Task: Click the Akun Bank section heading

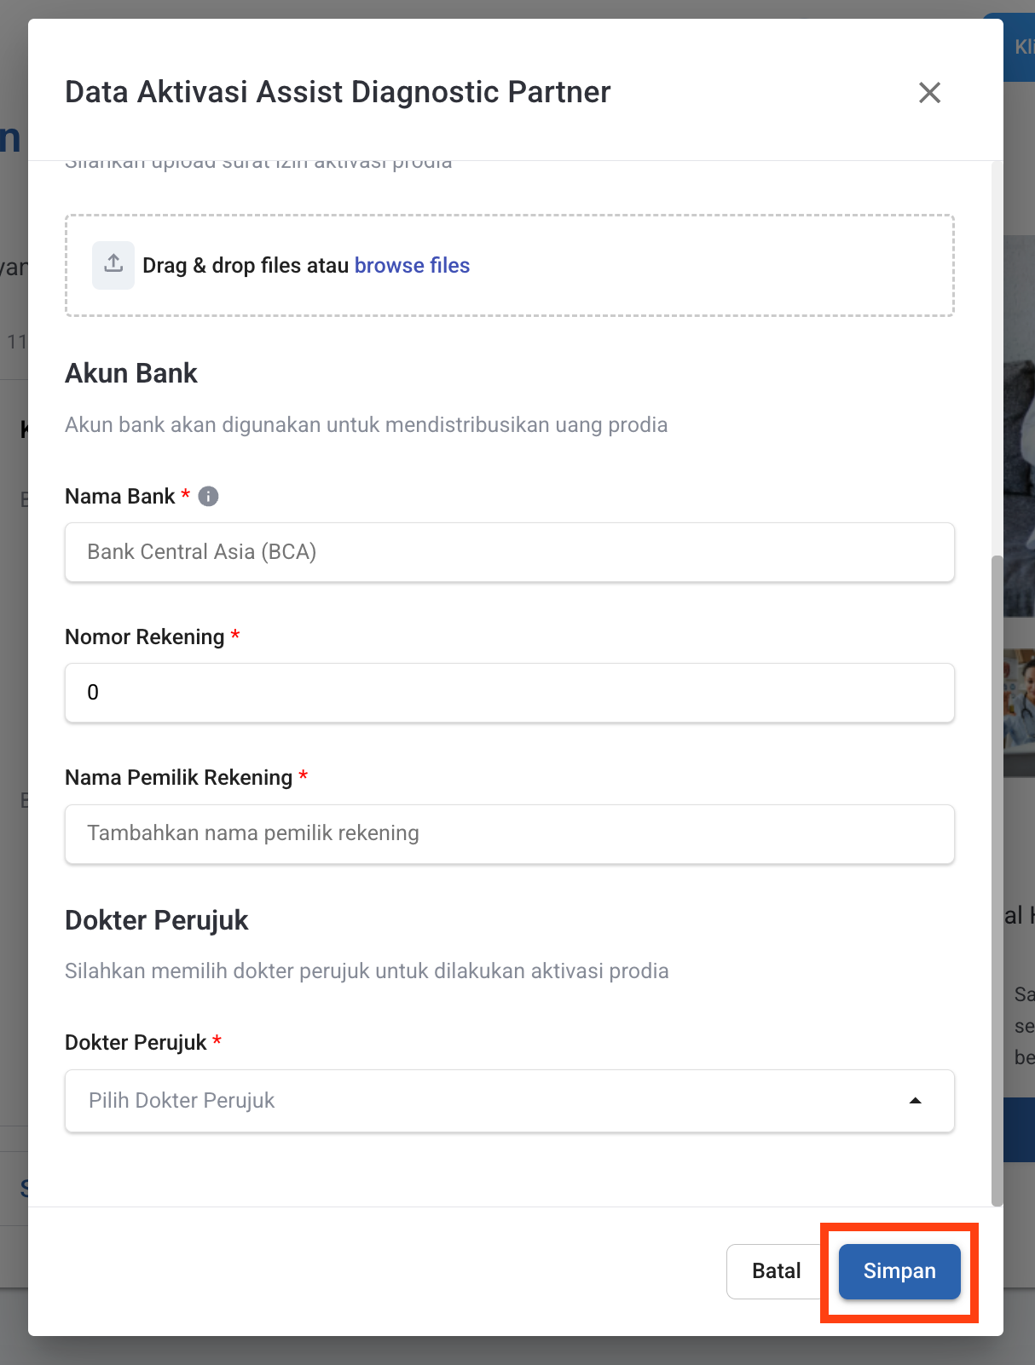Action: (131, 373)
